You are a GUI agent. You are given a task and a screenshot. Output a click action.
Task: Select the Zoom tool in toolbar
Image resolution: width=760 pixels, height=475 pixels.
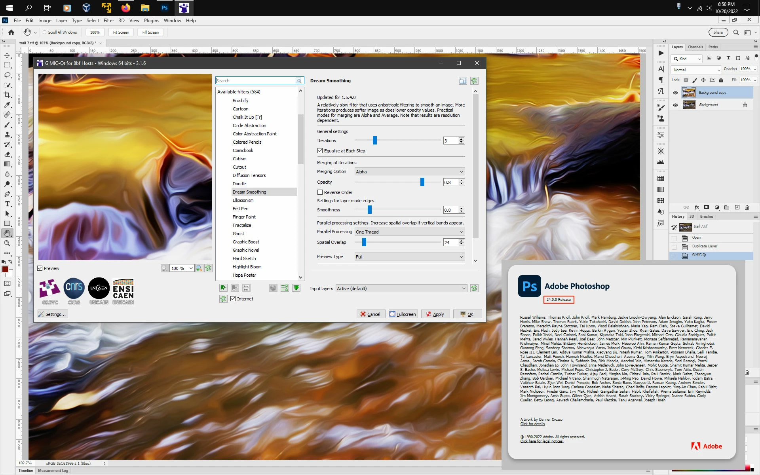pyautogui.click(x=7, y=243)
